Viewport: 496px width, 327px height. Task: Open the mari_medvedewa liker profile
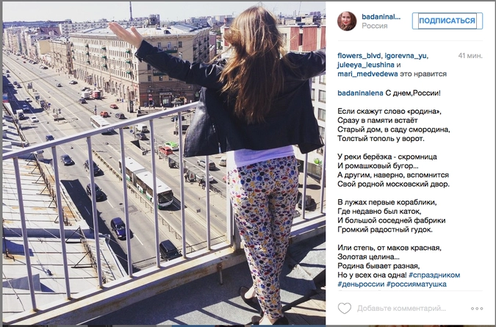367,74
